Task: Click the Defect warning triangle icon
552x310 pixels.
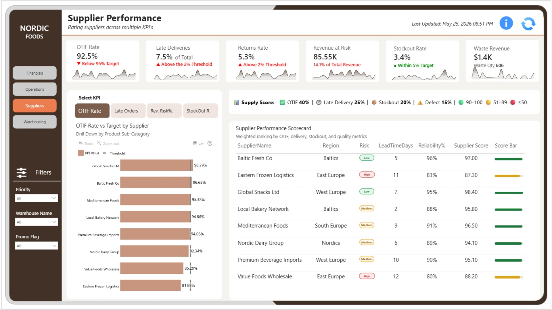Action: pos(420,103)
